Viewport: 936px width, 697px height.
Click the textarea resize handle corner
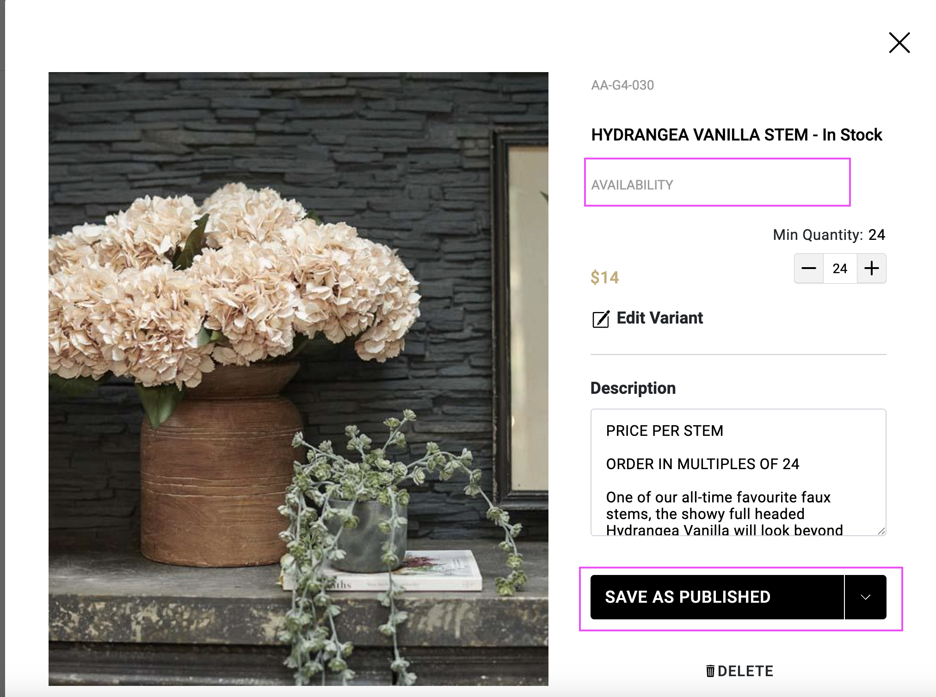[x=881, y=531]
